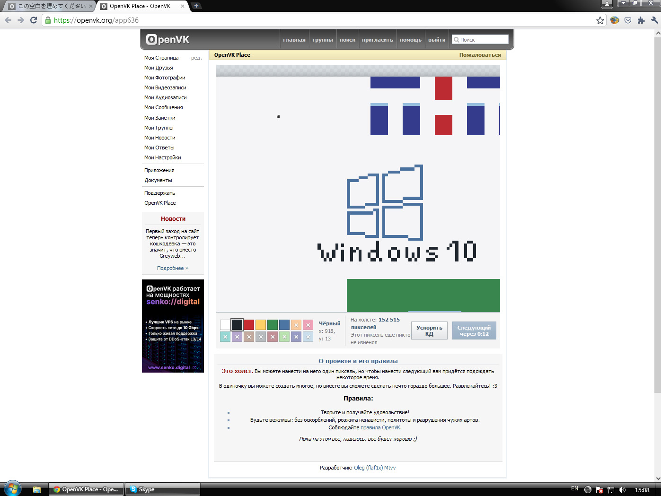The height and width of the screenshot is (496, 661).
Task: Open Windows Explorer from taskbar
Action: [37, 489]
